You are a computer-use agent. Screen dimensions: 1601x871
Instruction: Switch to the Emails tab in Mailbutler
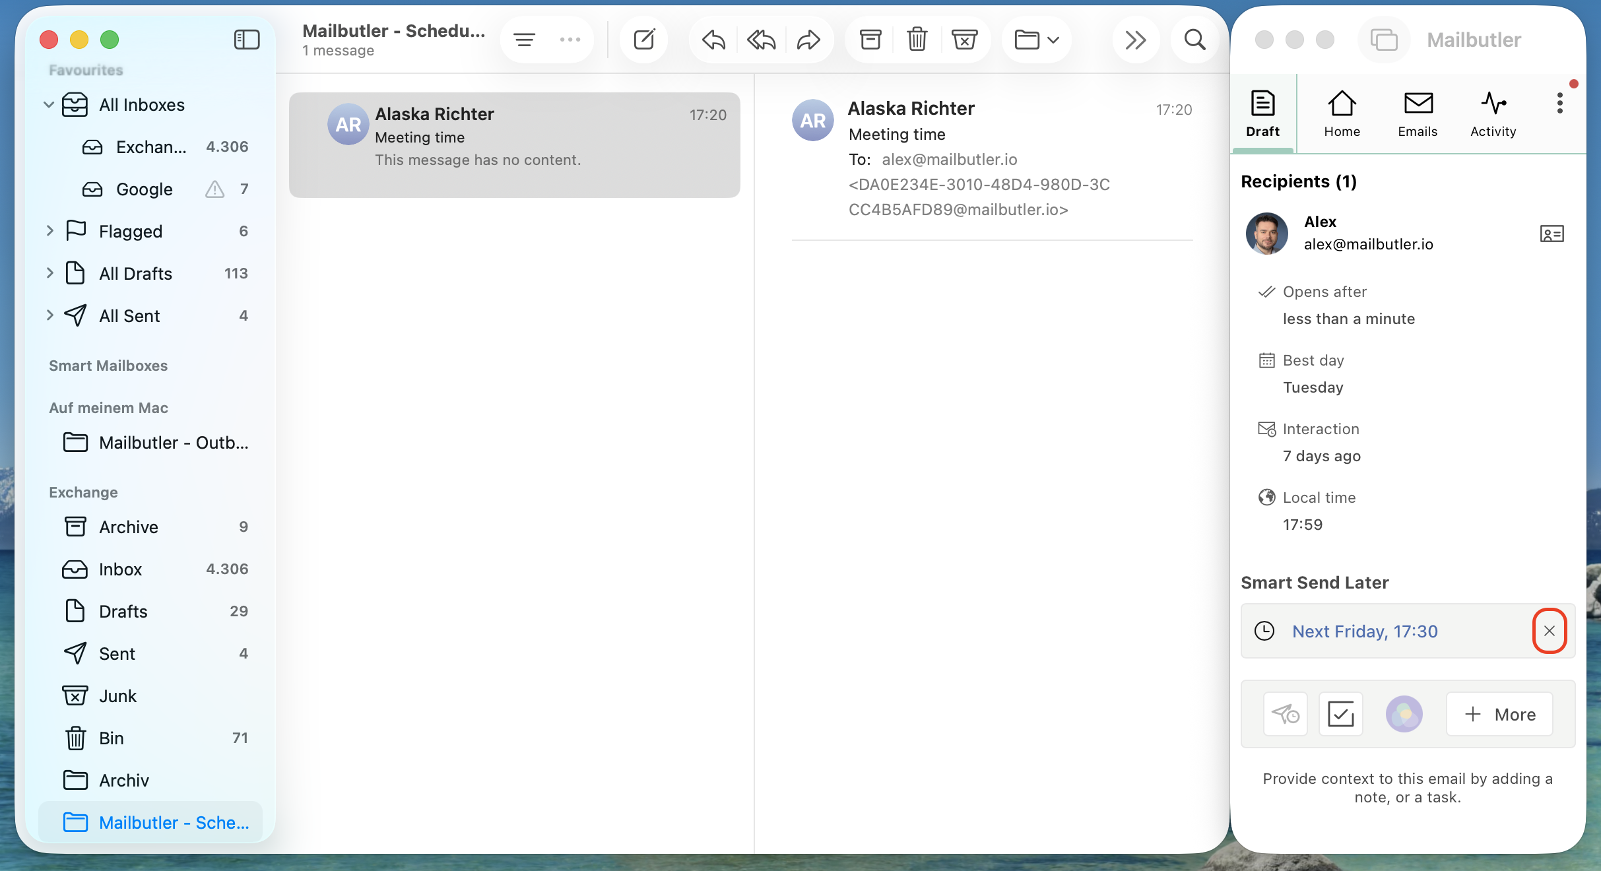click(1418, 113)
